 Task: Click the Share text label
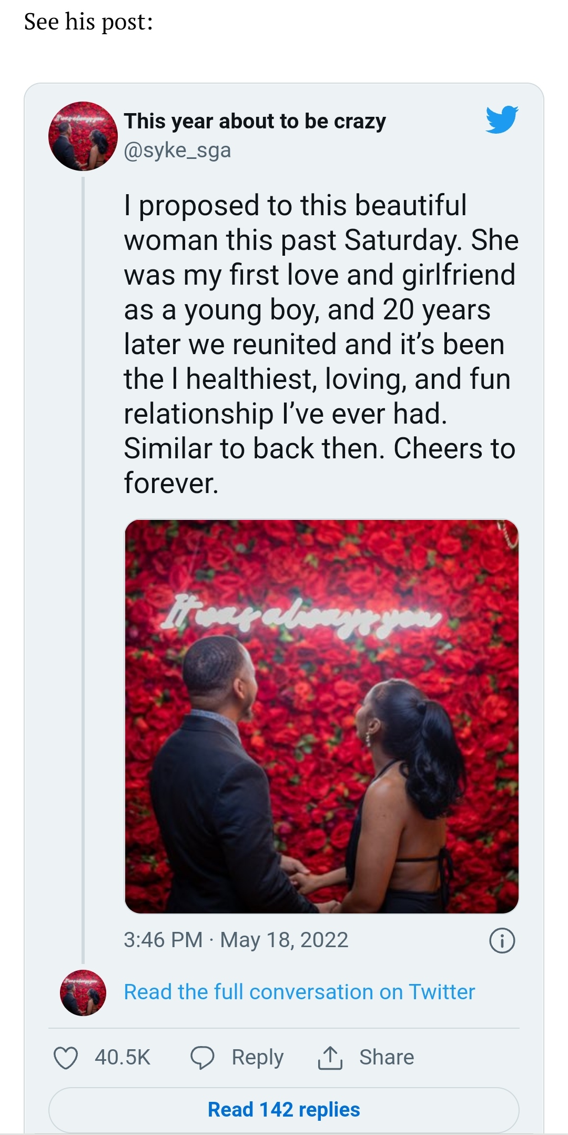[x=387, y=1058]
